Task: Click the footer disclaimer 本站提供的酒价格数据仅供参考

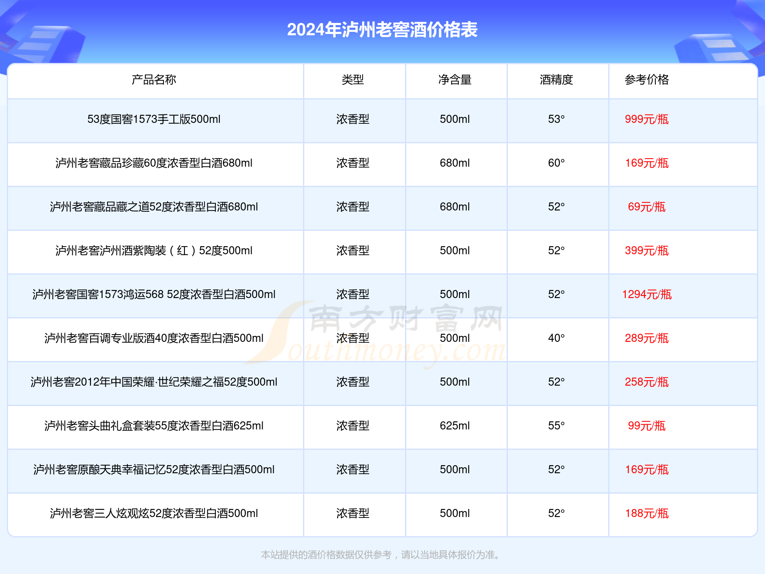Action: point(326,554)
